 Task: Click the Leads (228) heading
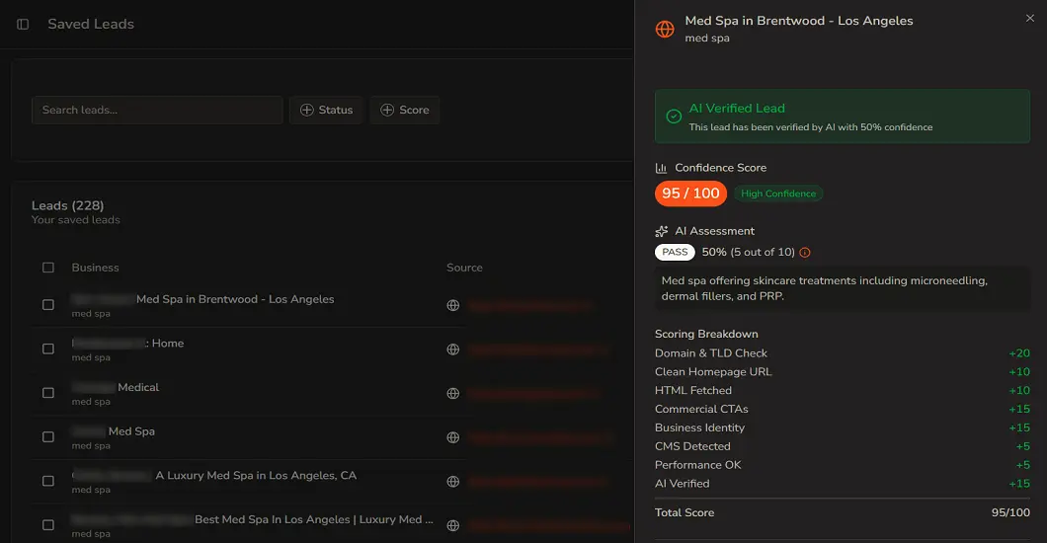tap(67, 205)
